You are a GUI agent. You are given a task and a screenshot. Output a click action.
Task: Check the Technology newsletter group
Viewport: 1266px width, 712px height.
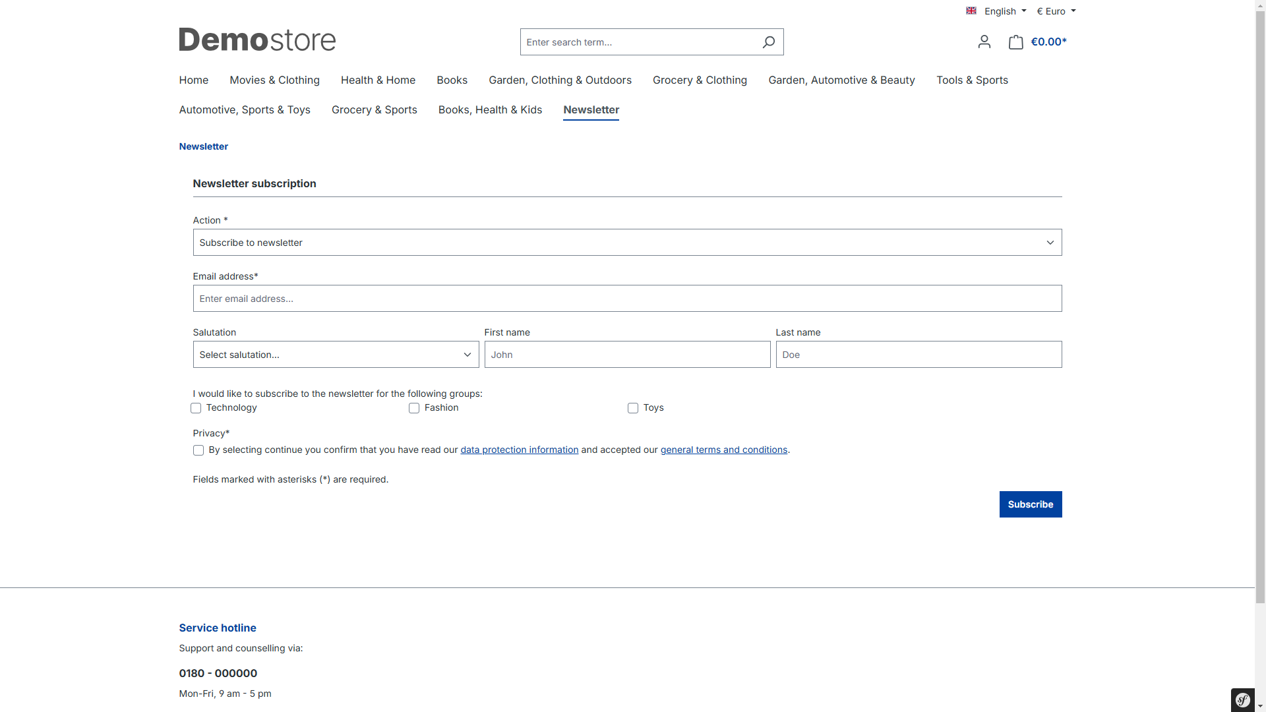click(x=196, y=408)
